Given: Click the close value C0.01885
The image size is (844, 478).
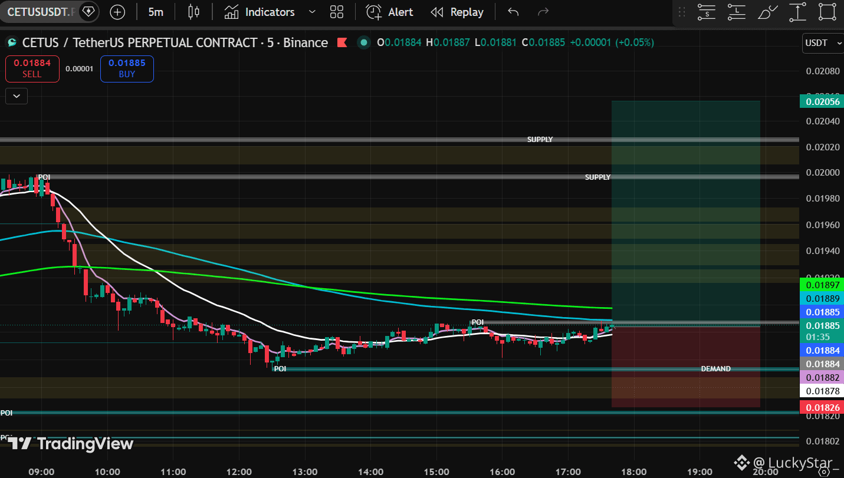Looking at the screenshot, I should (x=543, y=42).
